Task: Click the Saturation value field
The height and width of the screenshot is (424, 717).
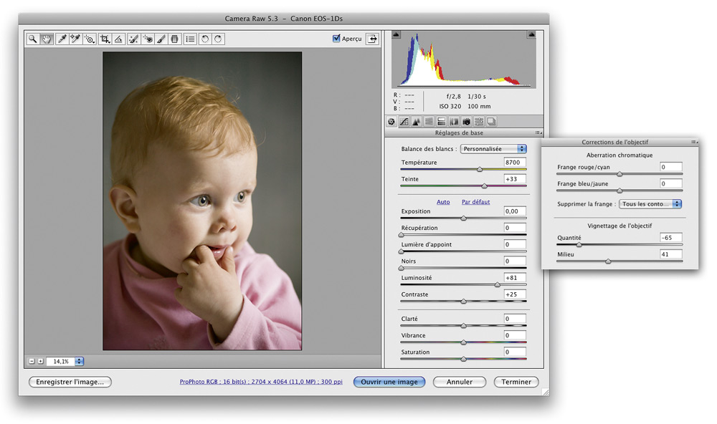Action: point(515,352)
